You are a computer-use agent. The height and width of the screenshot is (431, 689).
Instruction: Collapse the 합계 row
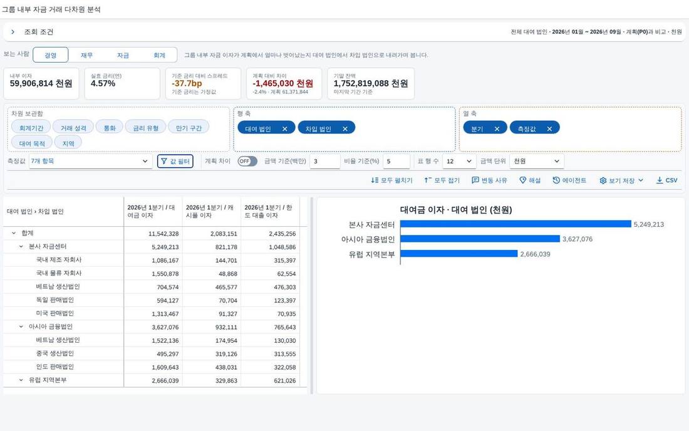tap(14, 233)
